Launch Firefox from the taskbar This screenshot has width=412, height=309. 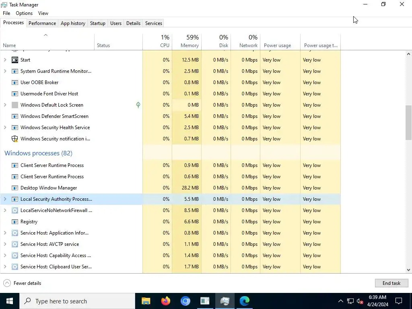click(x=165, y=301)
